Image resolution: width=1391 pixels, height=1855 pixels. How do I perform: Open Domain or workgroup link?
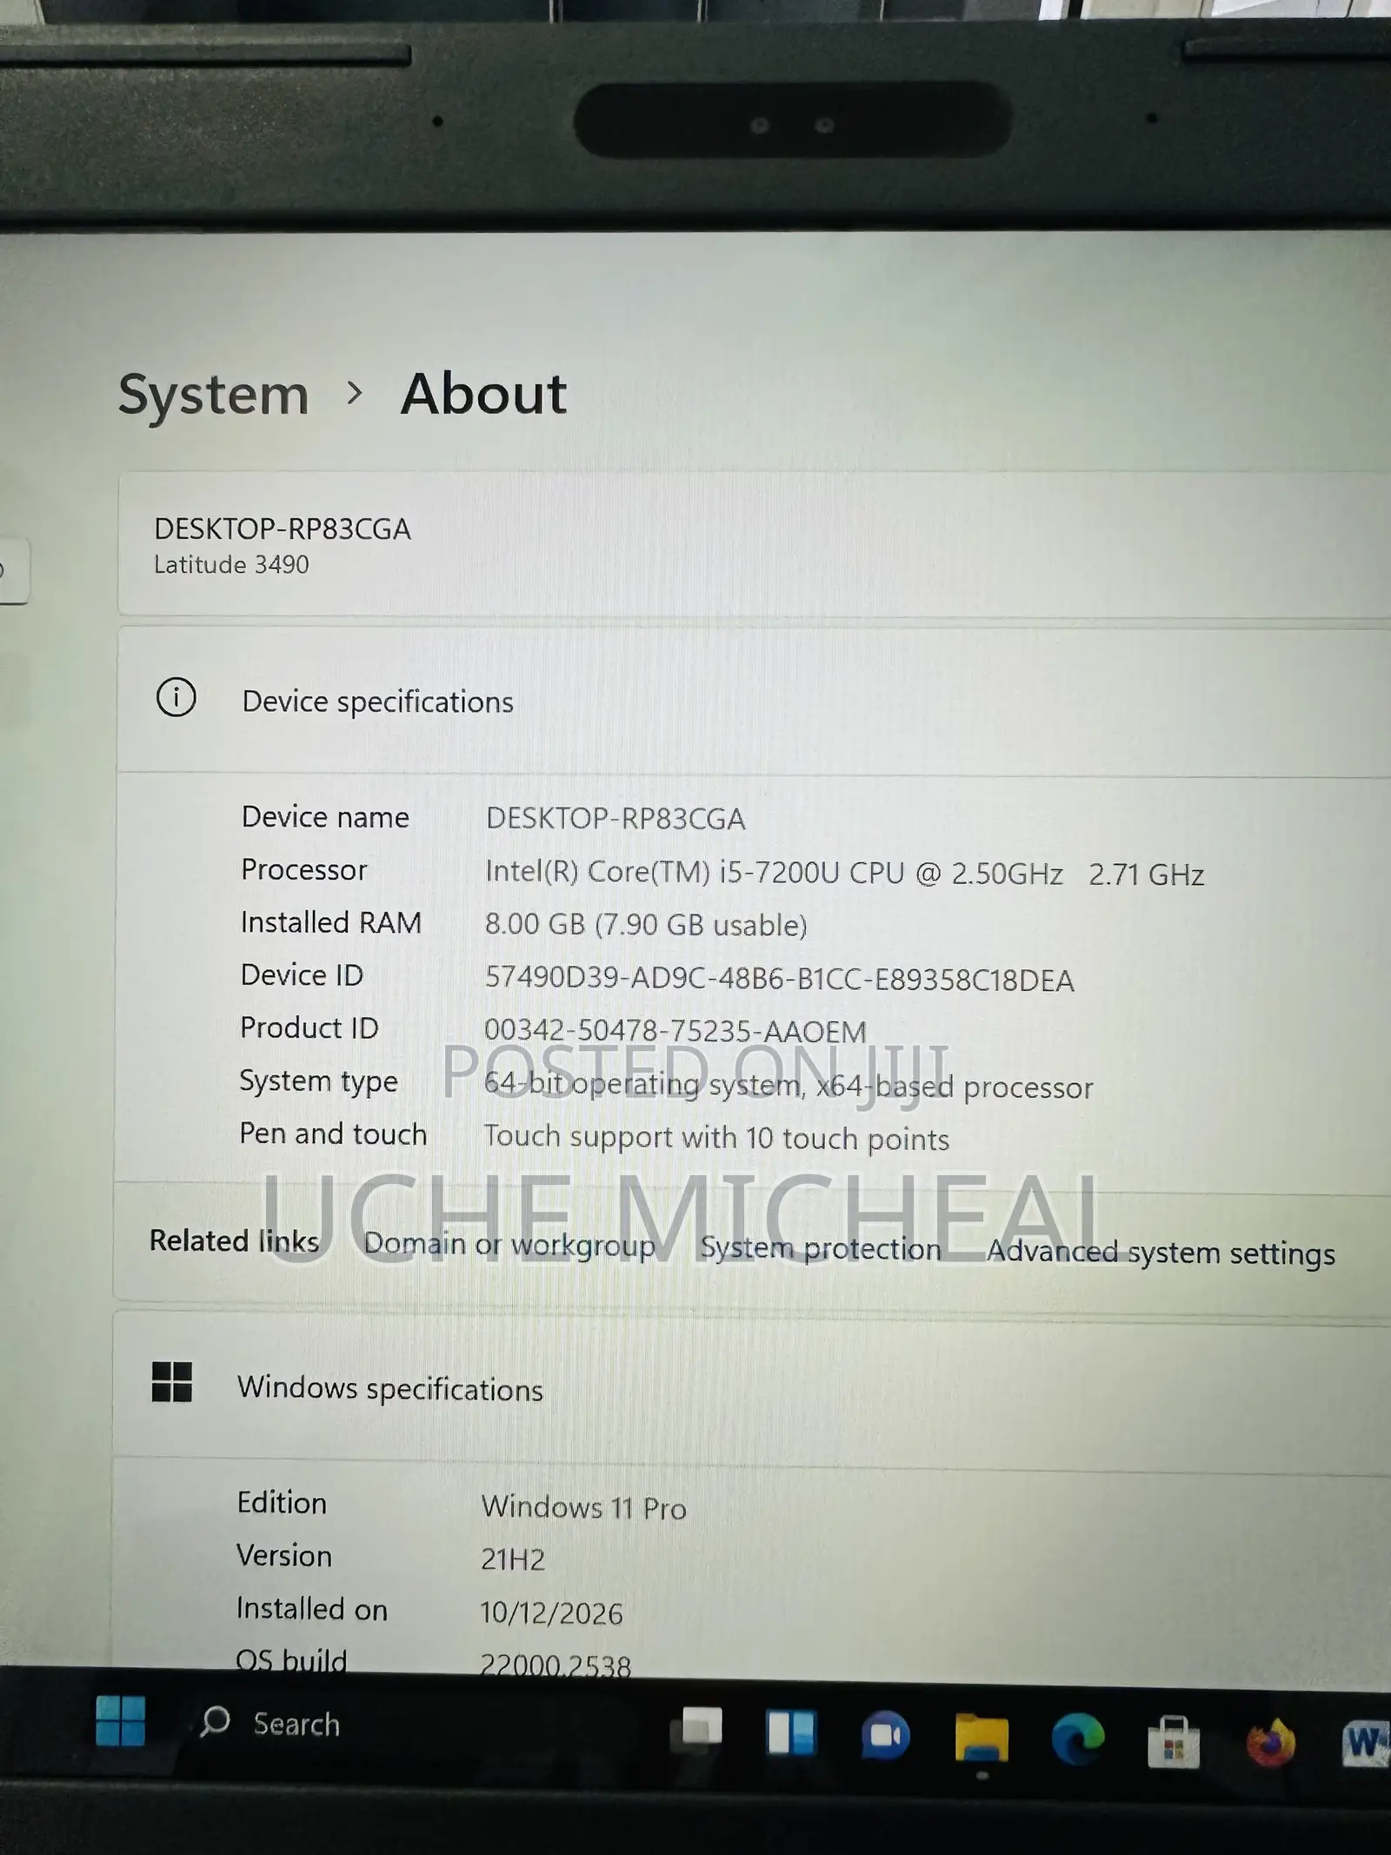point(509,1244)
